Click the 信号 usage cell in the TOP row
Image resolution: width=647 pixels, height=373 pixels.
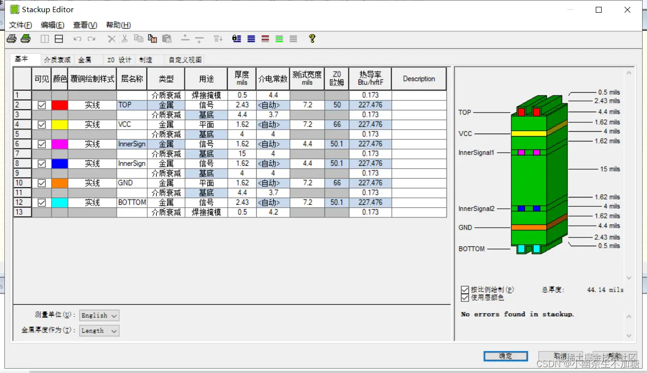(x=206, y=105)
